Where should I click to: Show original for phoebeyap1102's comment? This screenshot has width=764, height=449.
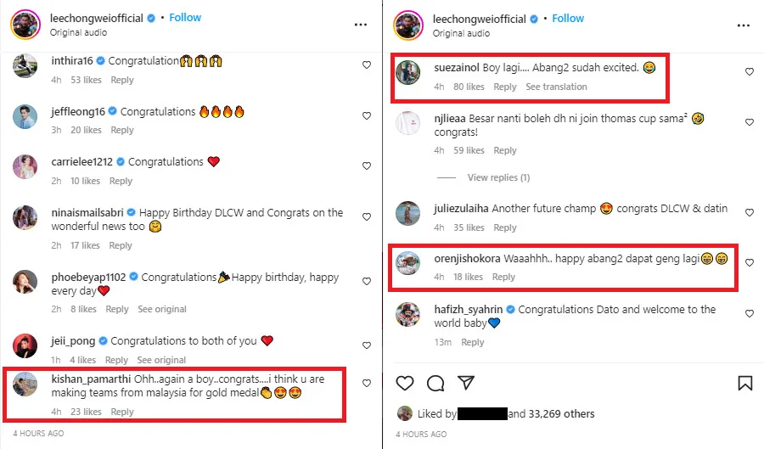162,309
